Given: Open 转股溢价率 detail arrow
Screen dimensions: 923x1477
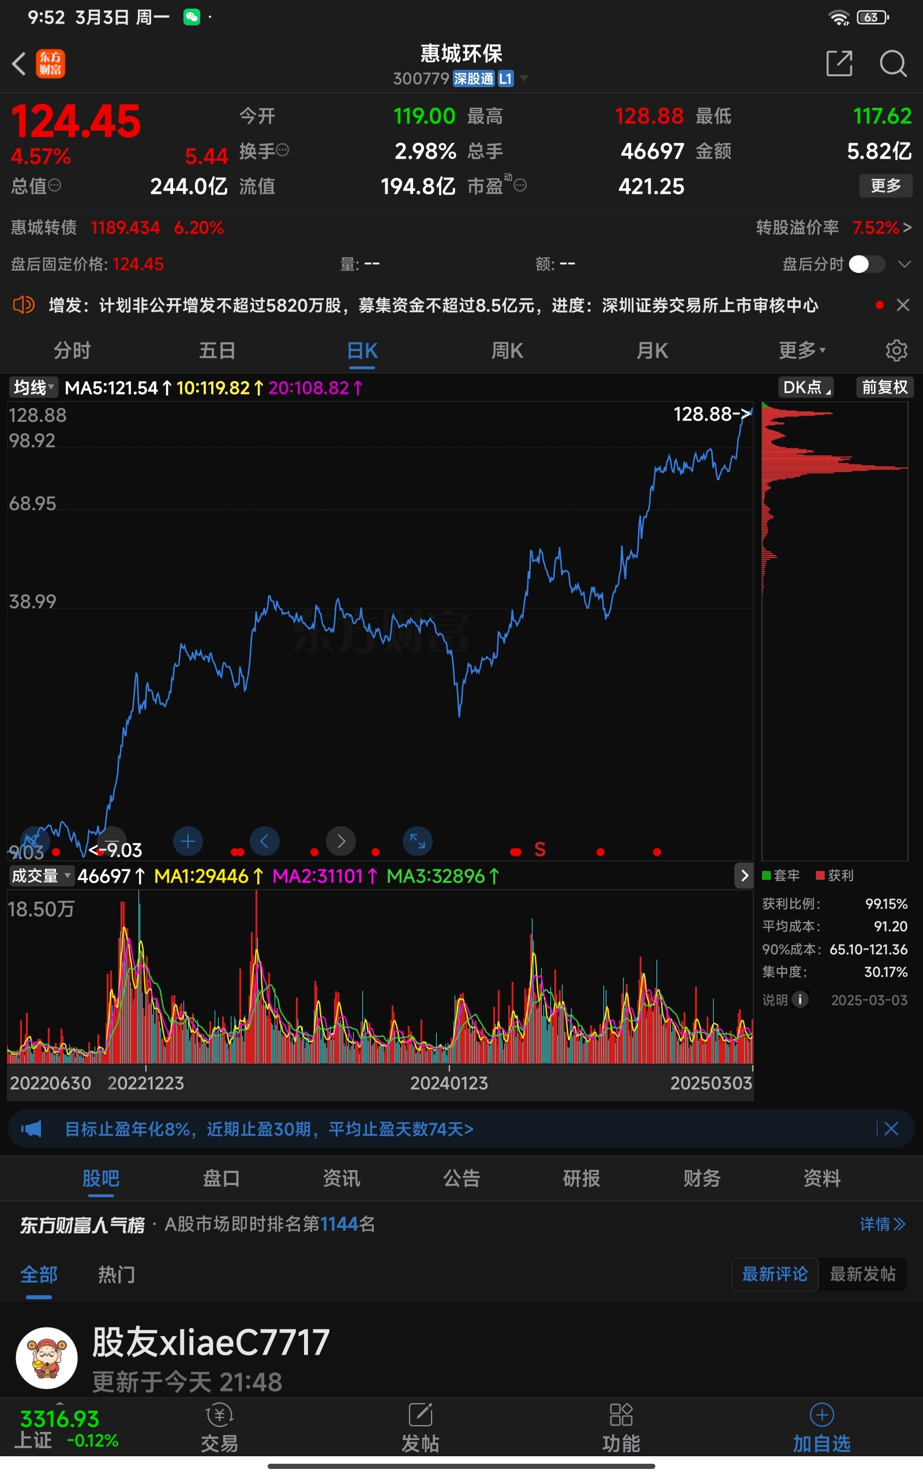Looking at the screenshot, I should click(907, 228).
